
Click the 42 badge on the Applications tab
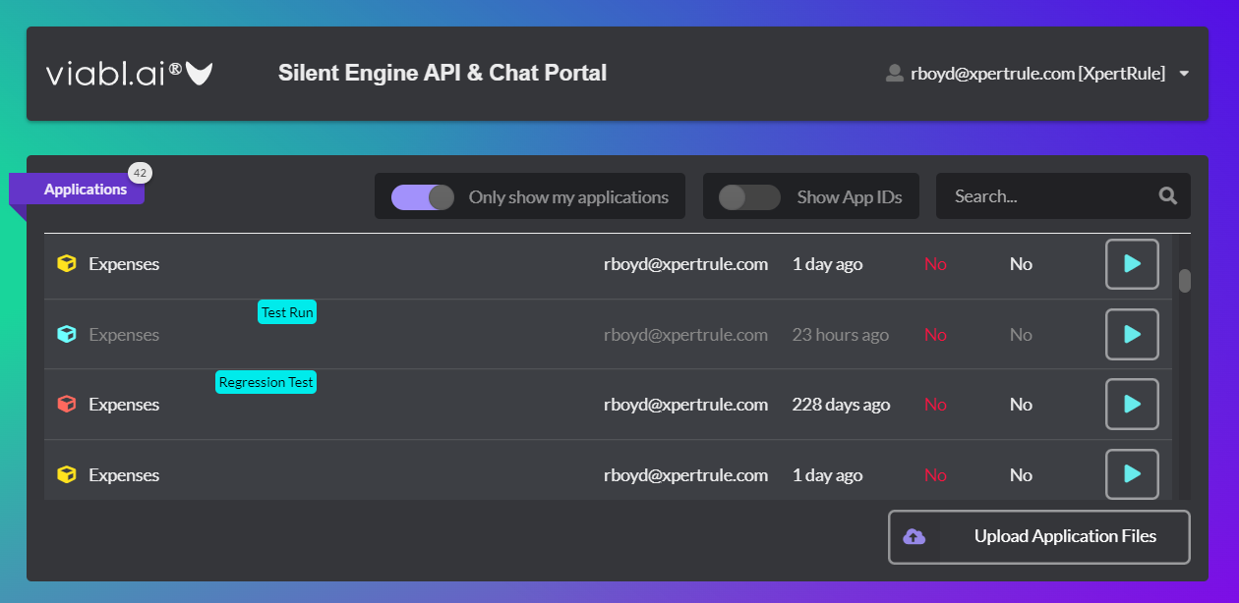140,172
